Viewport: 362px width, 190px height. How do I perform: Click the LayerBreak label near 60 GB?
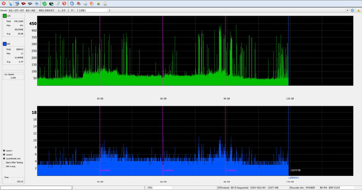(168, 170)
